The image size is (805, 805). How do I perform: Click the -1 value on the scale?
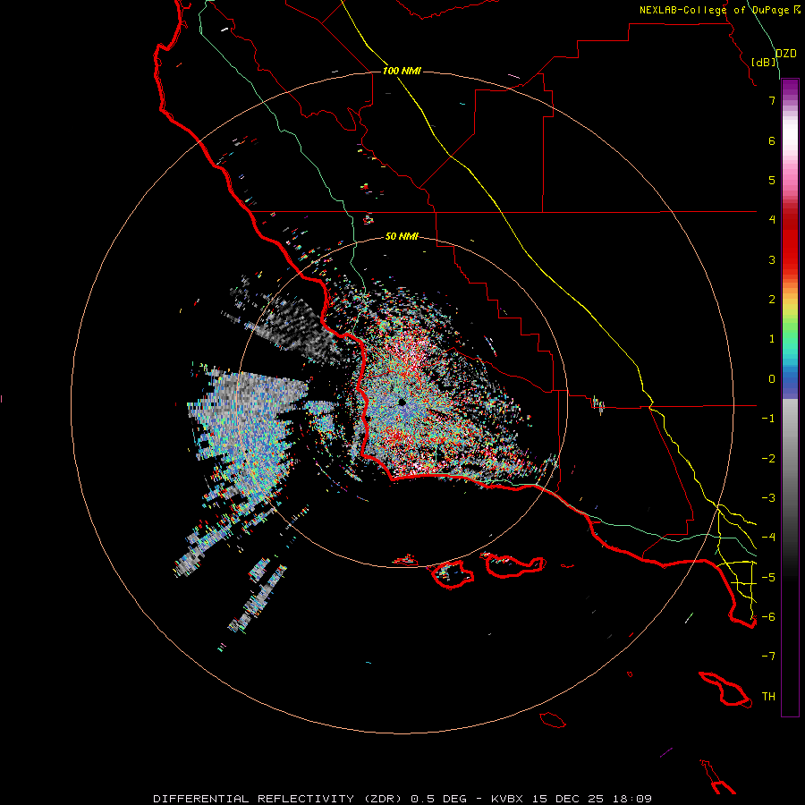click(768, 419)
